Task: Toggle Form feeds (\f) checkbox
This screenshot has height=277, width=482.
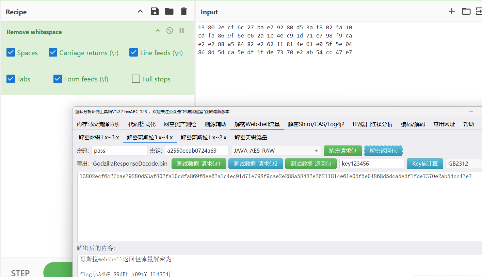Action: (58, 79)
